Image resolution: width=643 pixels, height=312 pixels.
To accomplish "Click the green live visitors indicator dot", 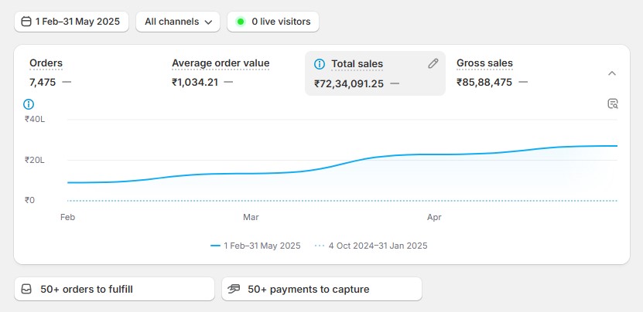I will tap(241, 22).
